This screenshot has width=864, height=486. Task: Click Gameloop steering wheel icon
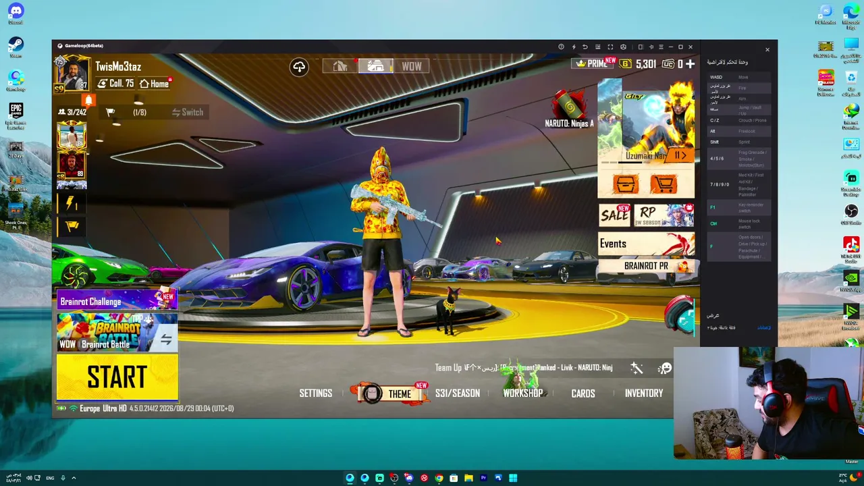coord(623,47)
